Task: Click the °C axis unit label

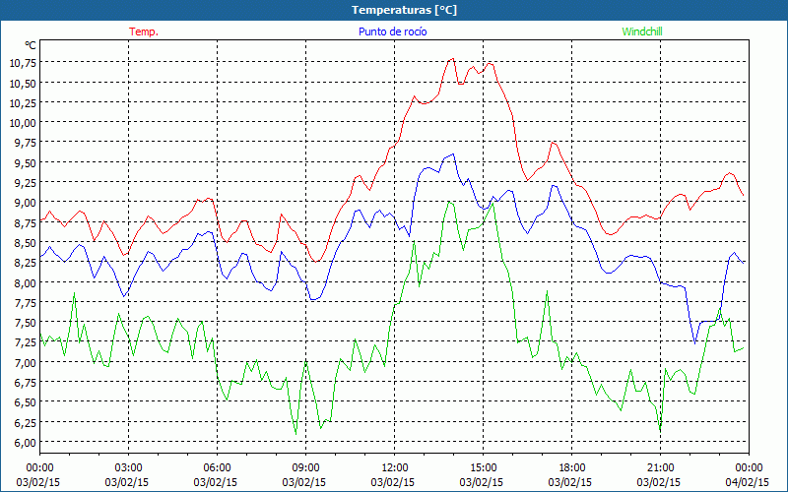Action: coord(31,45)
